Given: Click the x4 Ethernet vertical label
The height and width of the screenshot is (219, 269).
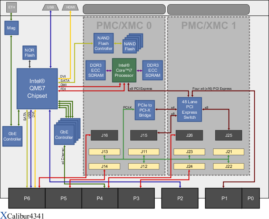Looking at the screenshot, I should [63, 156].
